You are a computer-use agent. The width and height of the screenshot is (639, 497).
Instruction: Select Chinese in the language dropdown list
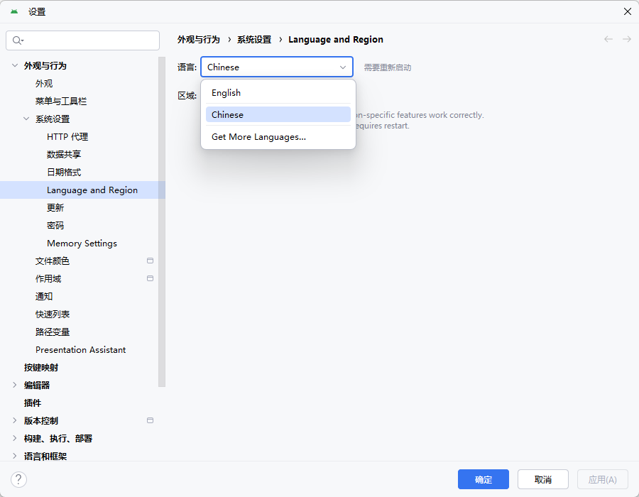point(227,114)
